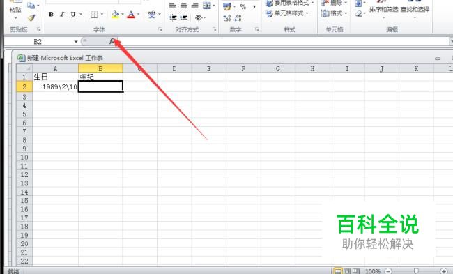
Task: Open Find and Select (查找和选择)
Action: pyautogui.click(x=415, y=9)
